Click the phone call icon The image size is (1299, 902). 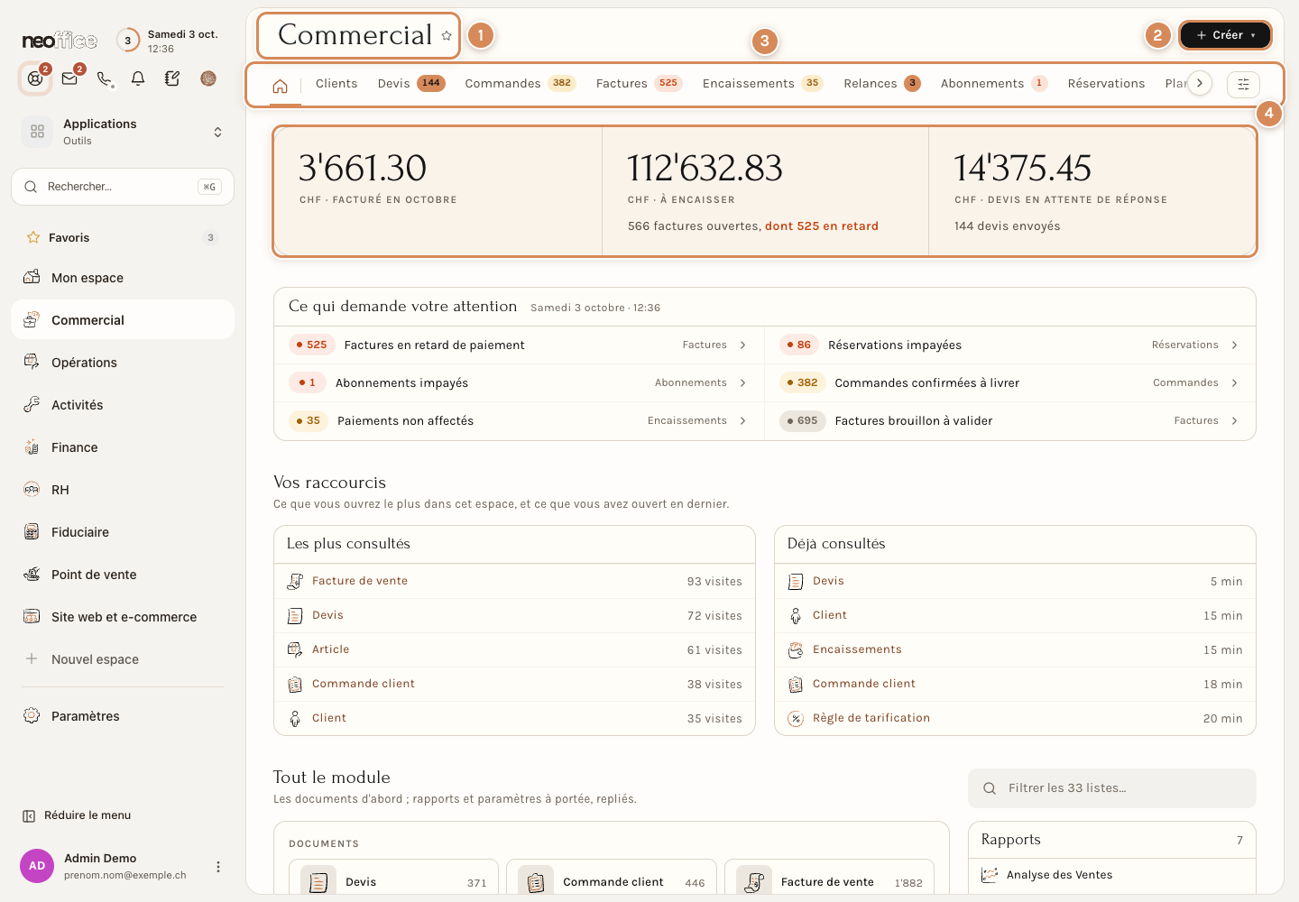(x=105, y=78)
